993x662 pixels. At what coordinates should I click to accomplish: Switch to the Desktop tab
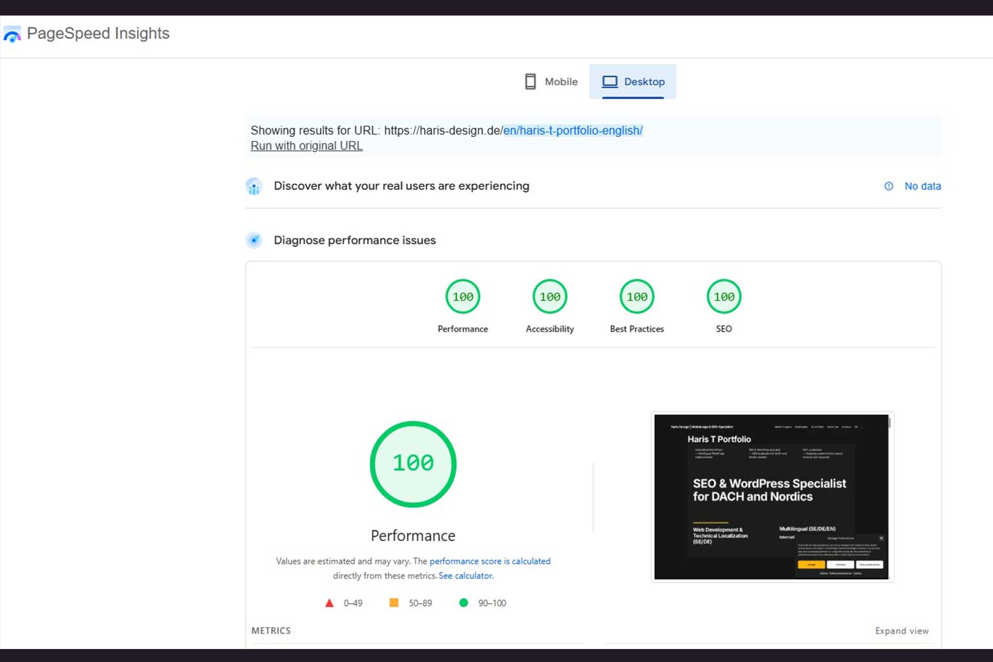632,81
